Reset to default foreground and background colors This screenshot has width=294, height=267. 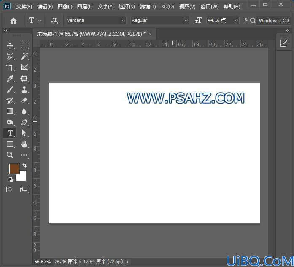11,179
